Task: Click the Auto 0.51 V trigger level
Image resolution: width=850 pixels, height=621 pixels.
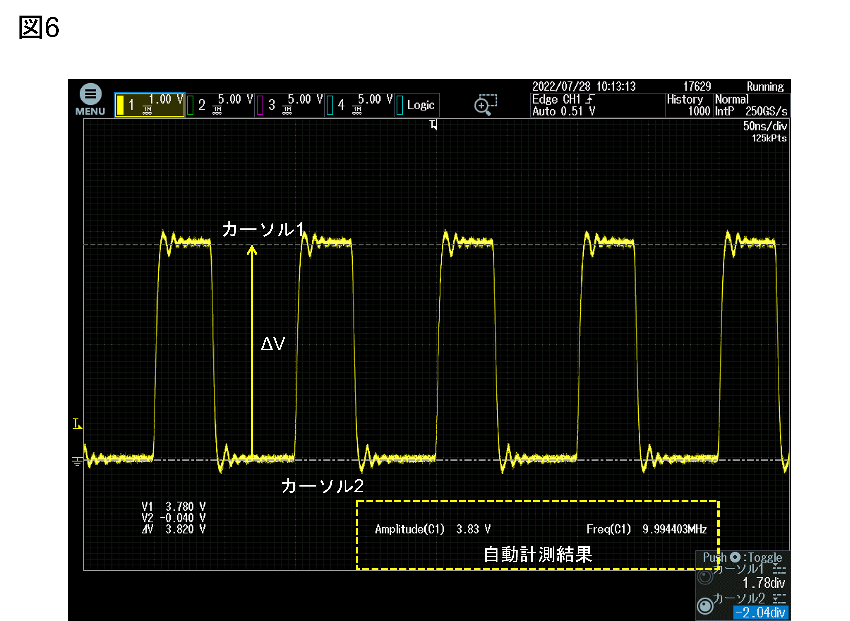Action: (563, 111)
